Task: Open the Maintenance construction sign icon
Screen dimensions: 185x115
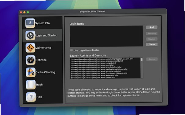Action: [x=31, y=48]
